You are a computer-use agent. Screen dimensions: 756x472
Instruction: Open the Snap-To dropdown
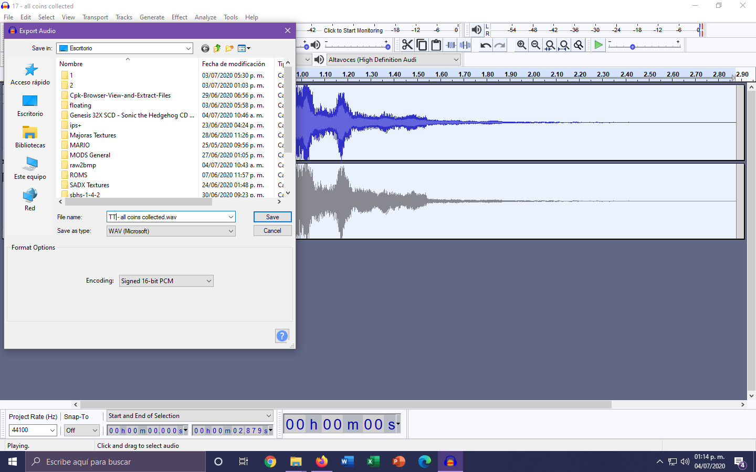click(81, 430)
